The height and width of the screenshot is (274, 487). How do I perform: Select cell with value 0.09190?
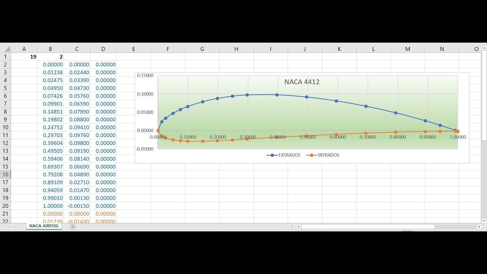77,151
